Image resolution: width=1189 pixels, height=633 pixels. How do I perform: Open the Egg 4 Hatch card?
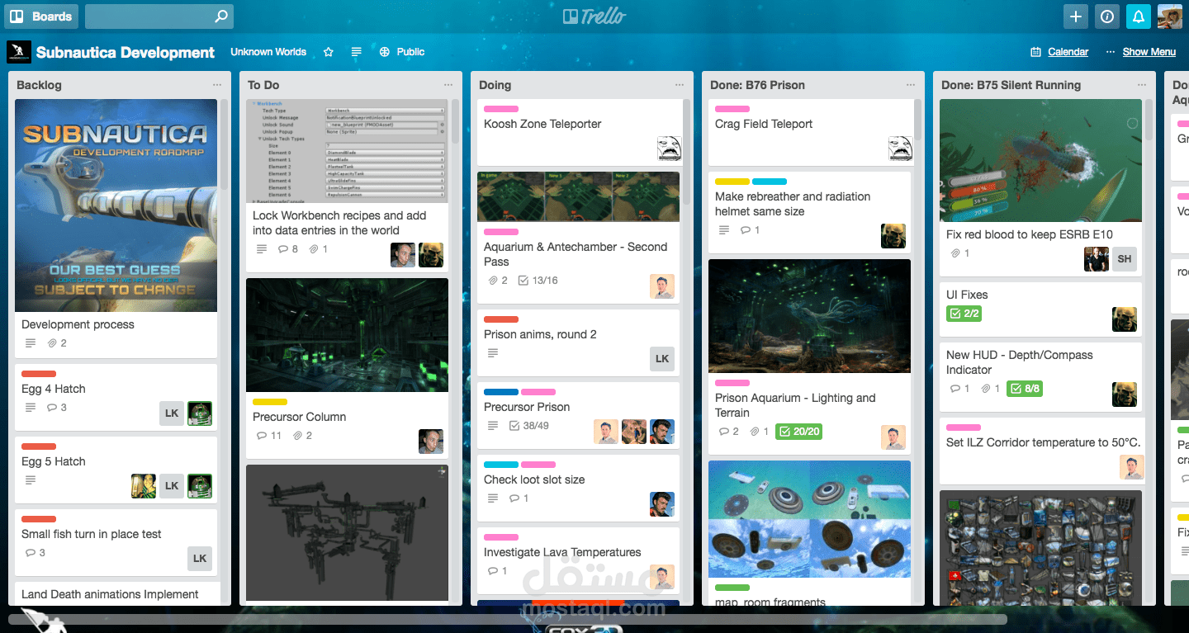point(116,396)
